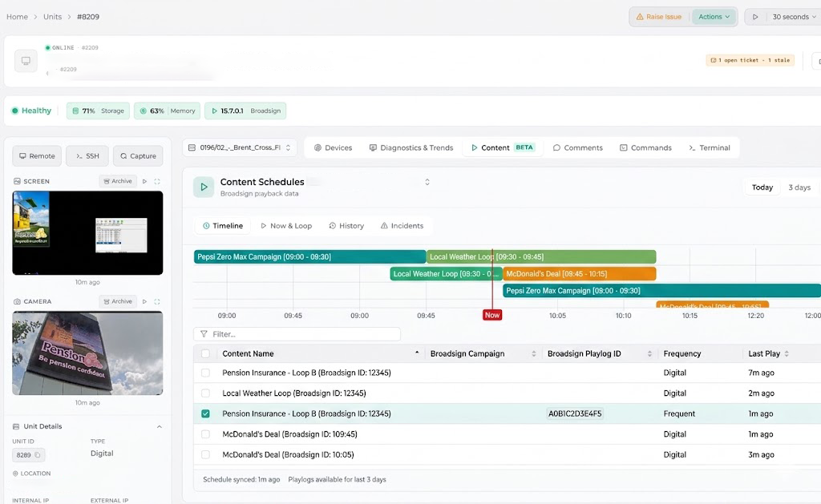Select the Now & Loop sub-tab
The width and height of the screenshot is (821, 504).
coord(286,226)
